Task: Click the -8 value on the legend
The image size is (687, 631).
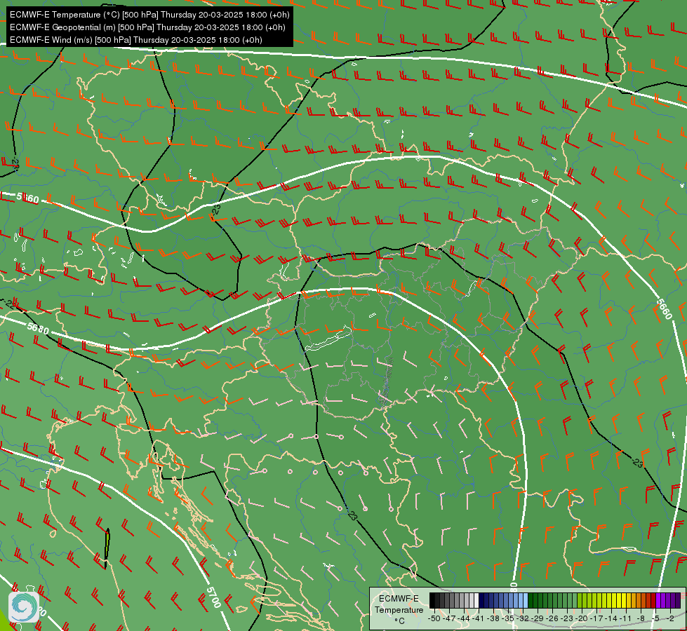Action: (641, 618)
